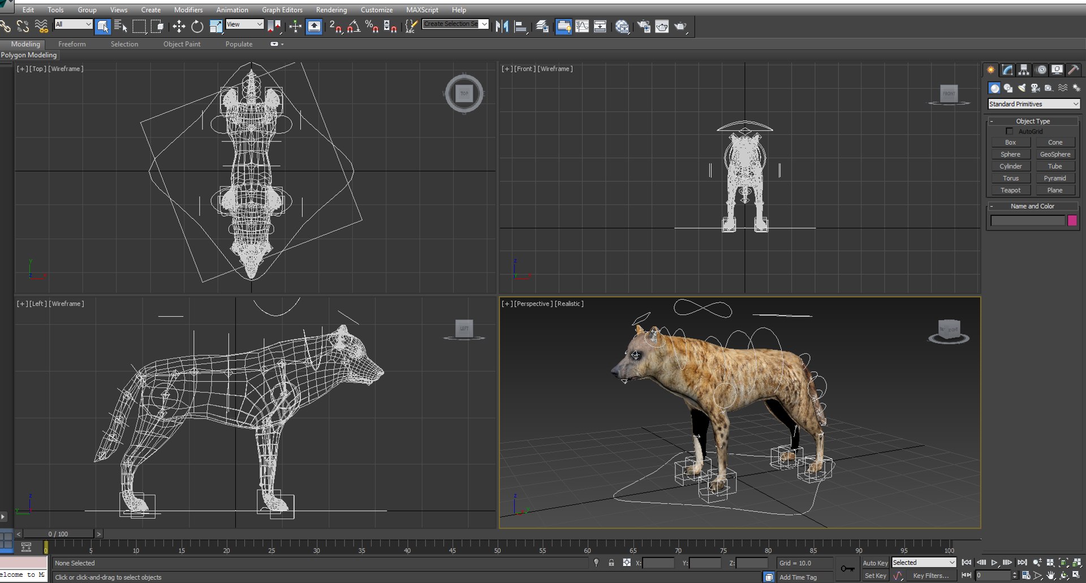Click the magenta object color swatch

point(1072,221)
